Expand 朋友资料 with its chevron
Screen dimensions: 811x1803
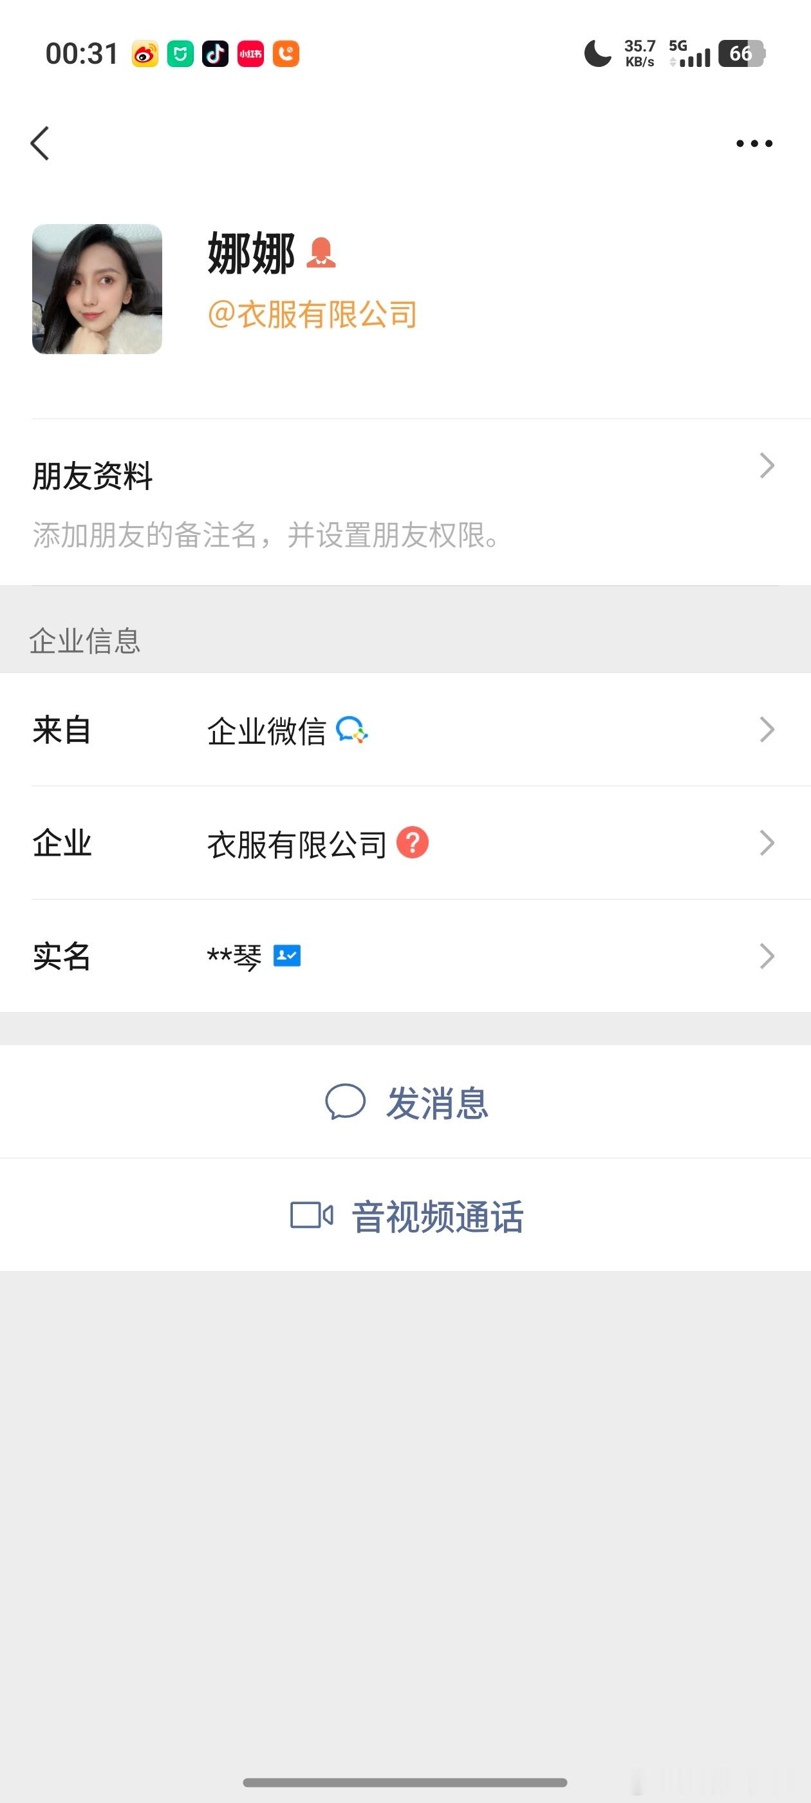coord(767,466)
